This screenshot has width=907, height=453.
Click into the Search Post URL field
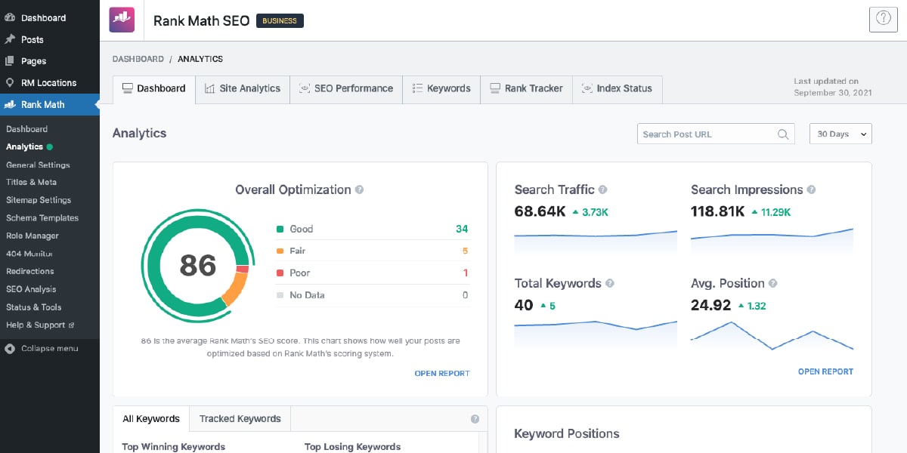[x=716, y=134]
